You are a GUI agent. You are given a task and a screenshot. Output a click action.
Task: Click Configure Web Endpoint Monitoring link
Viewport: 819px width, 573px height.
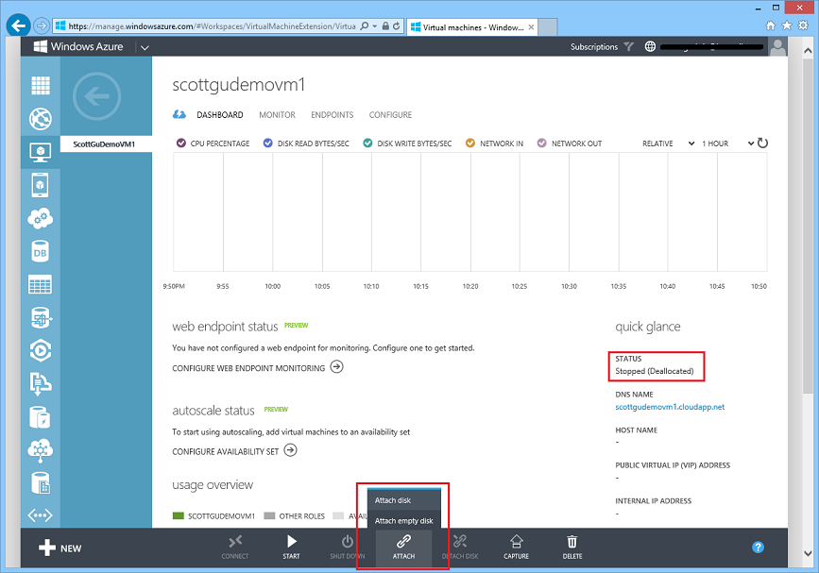258,368
